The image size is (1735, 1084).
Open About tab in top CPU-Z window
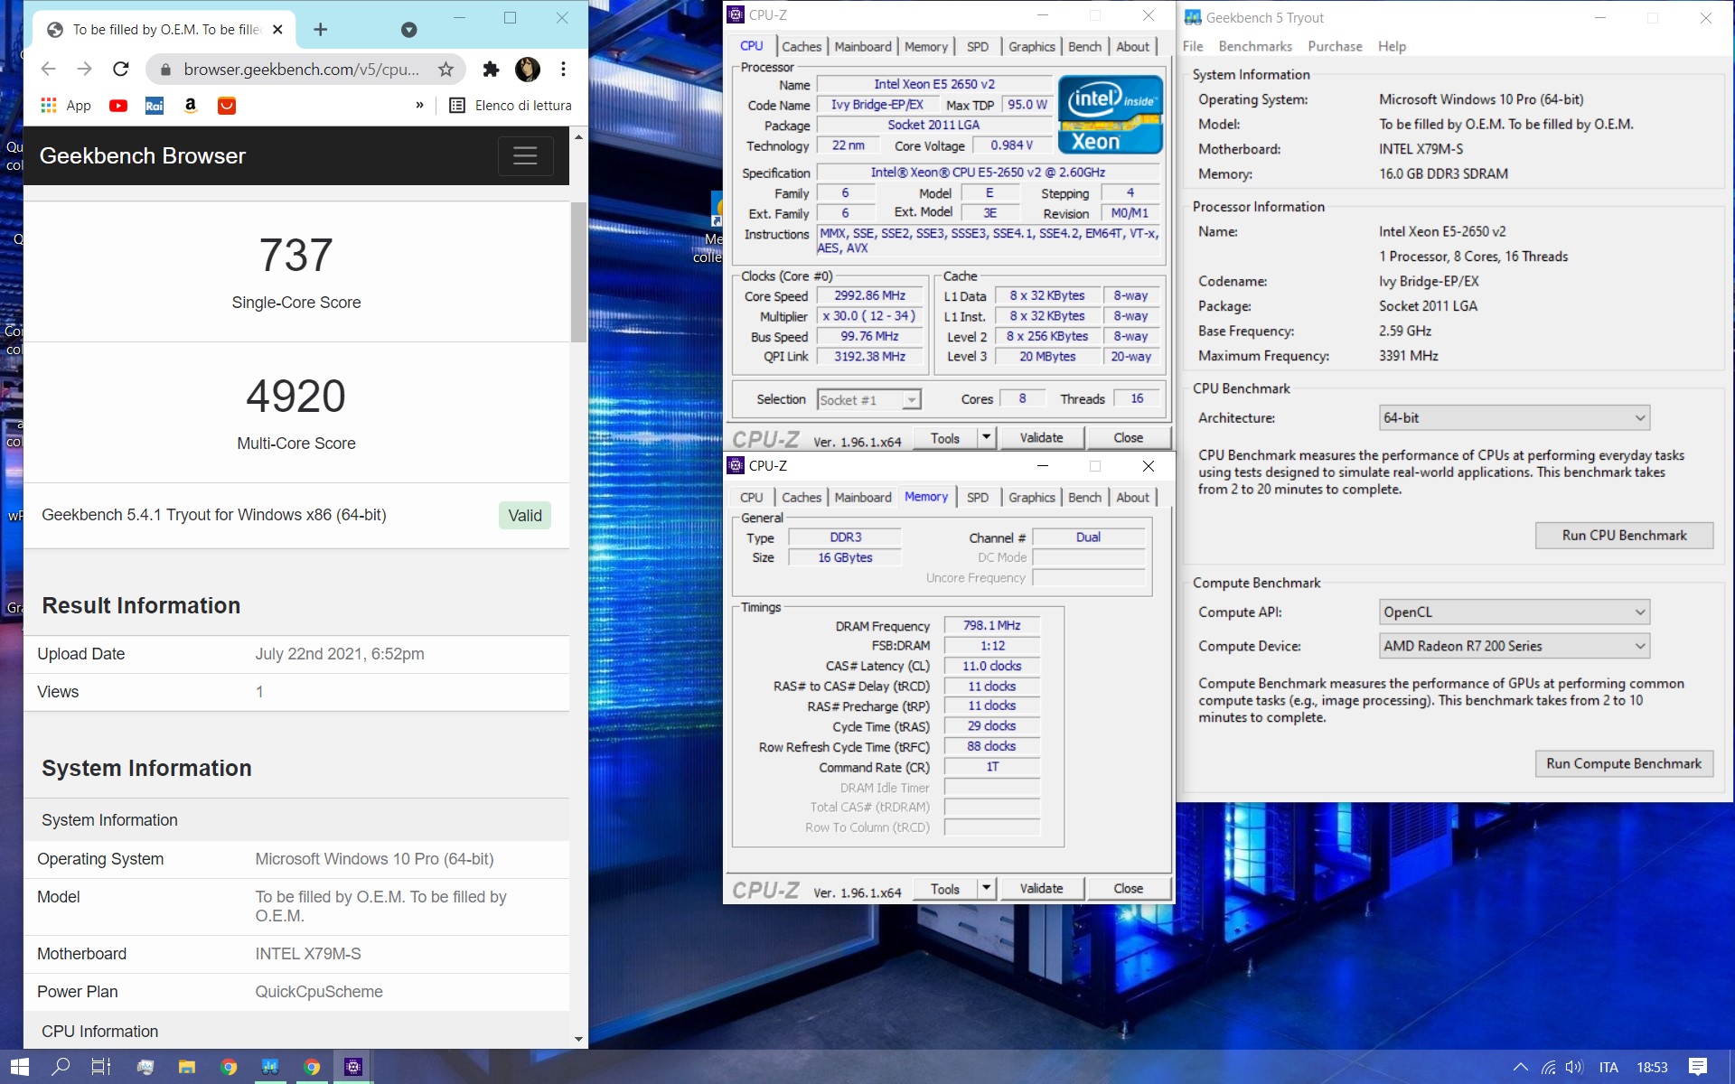coord(1132,46)
